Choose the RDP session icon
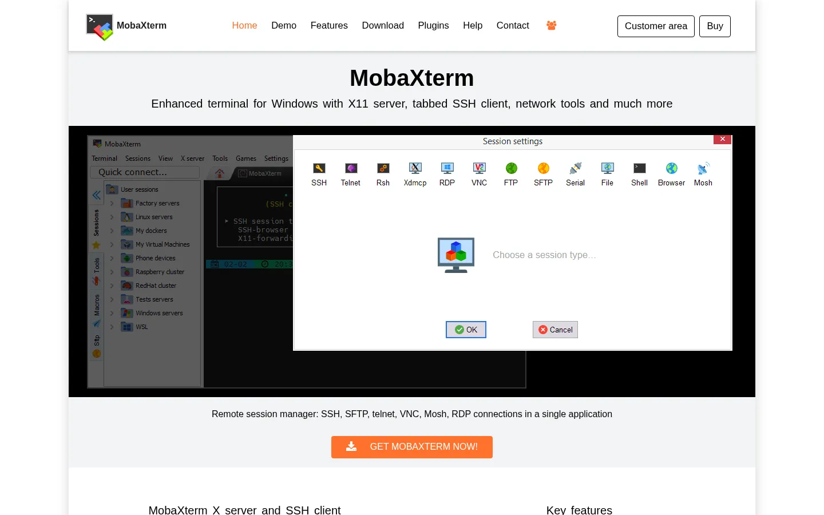 pyautogui.click(x=447, y=168)
